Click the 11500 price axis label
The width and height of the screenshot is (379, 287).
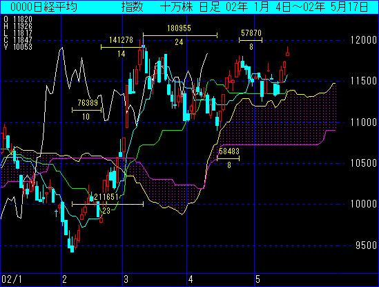364,81
